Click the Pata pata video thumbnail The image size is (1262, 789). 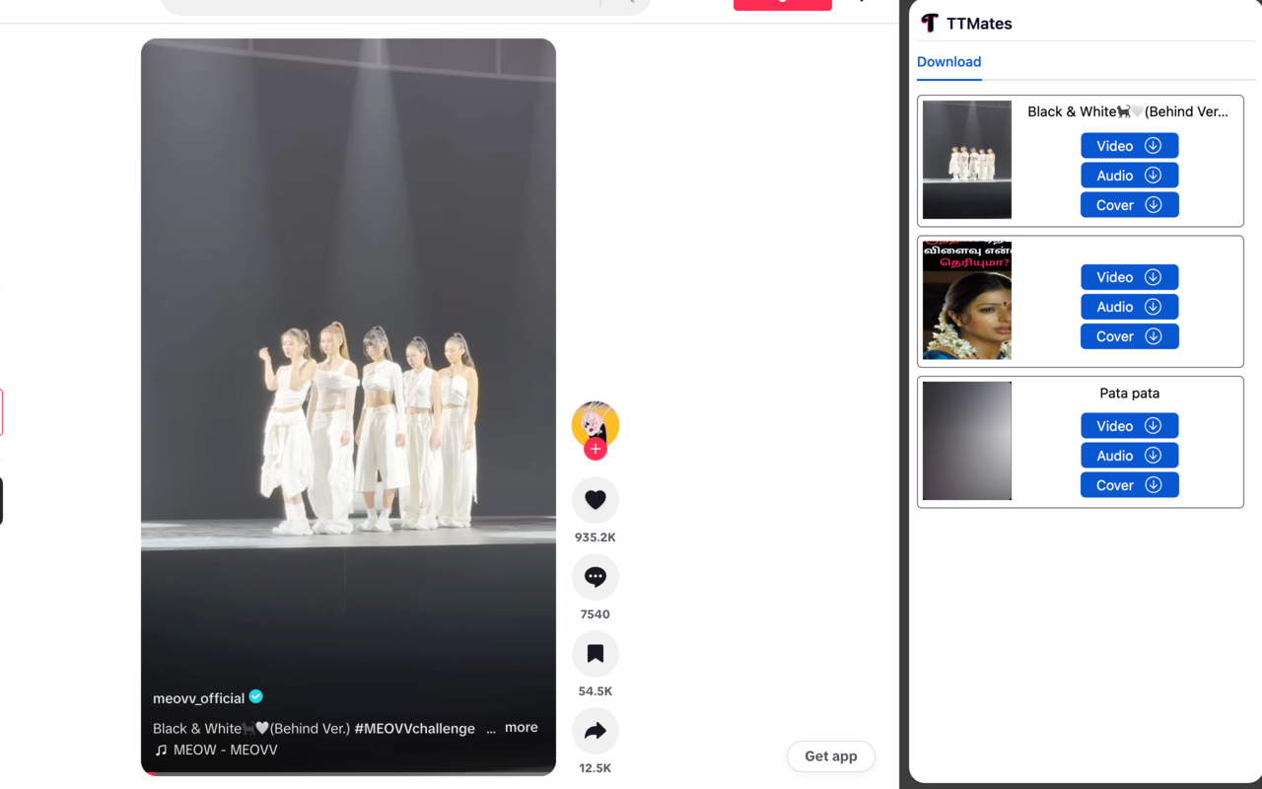[x=966, y=441]
